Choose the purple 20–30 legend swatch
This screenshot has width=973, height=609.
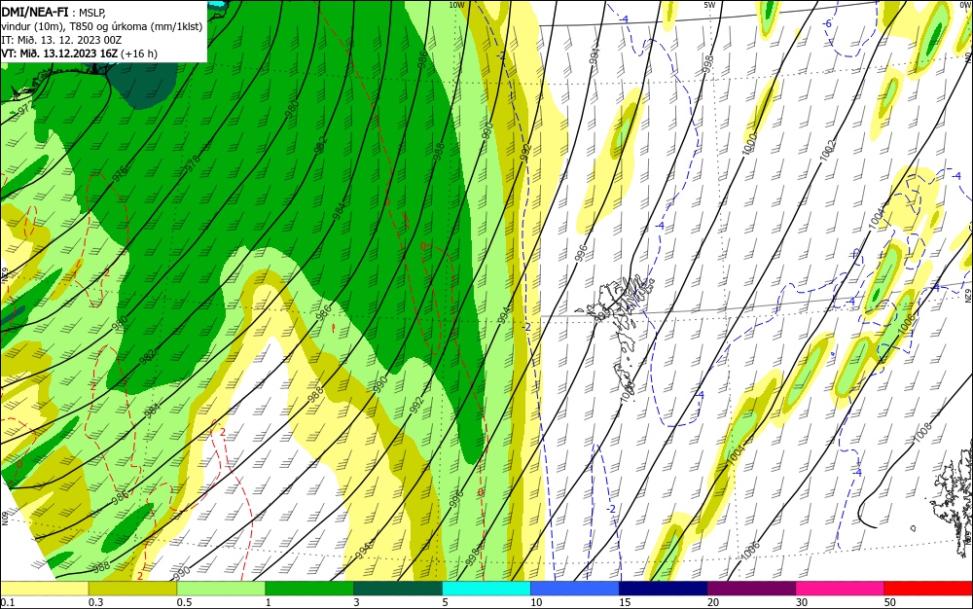(x=751, y=589)
